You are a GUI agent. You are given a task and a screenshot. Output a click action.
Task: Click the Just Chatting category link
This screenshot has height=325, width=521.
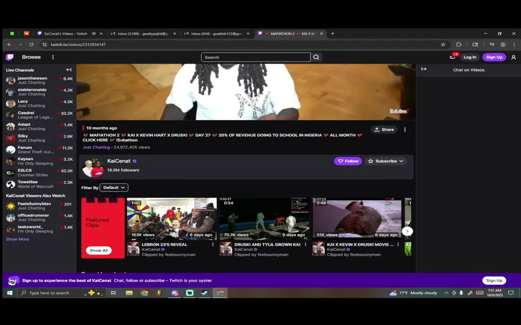96,147
